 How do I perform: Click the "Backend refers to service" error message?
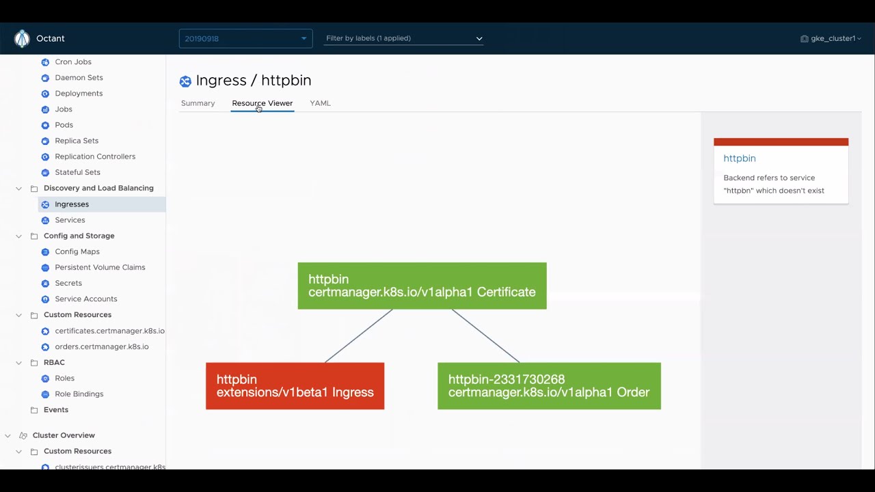pyautogui.click(x=774, y=184)
